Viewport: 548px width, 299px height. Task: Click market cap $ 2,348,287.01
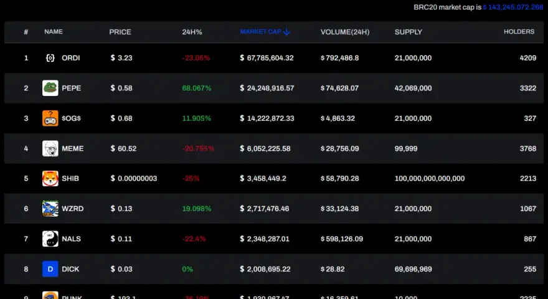[x=265, y=239]
